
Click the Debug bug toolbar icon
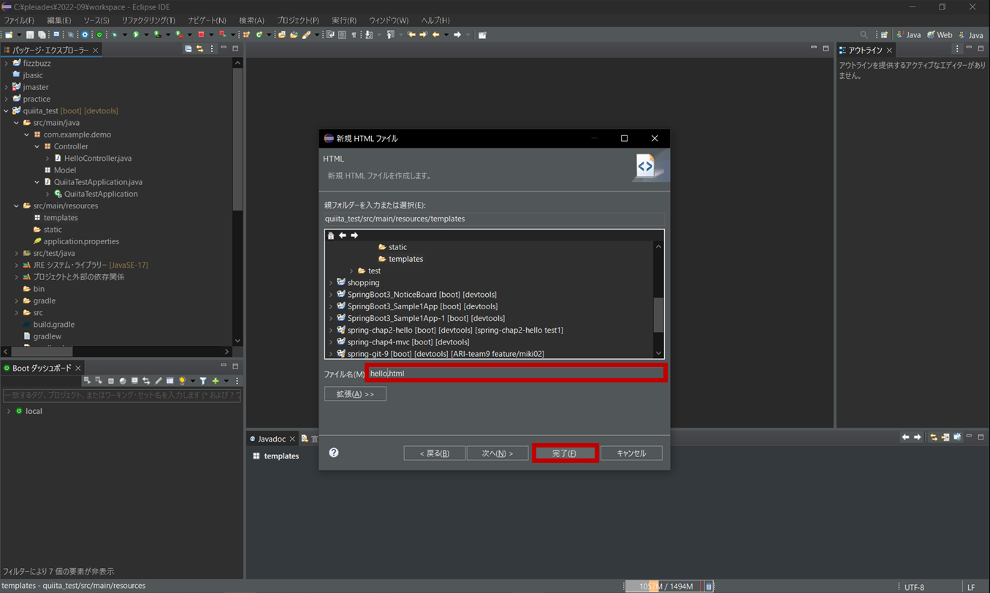coord(115,34)
